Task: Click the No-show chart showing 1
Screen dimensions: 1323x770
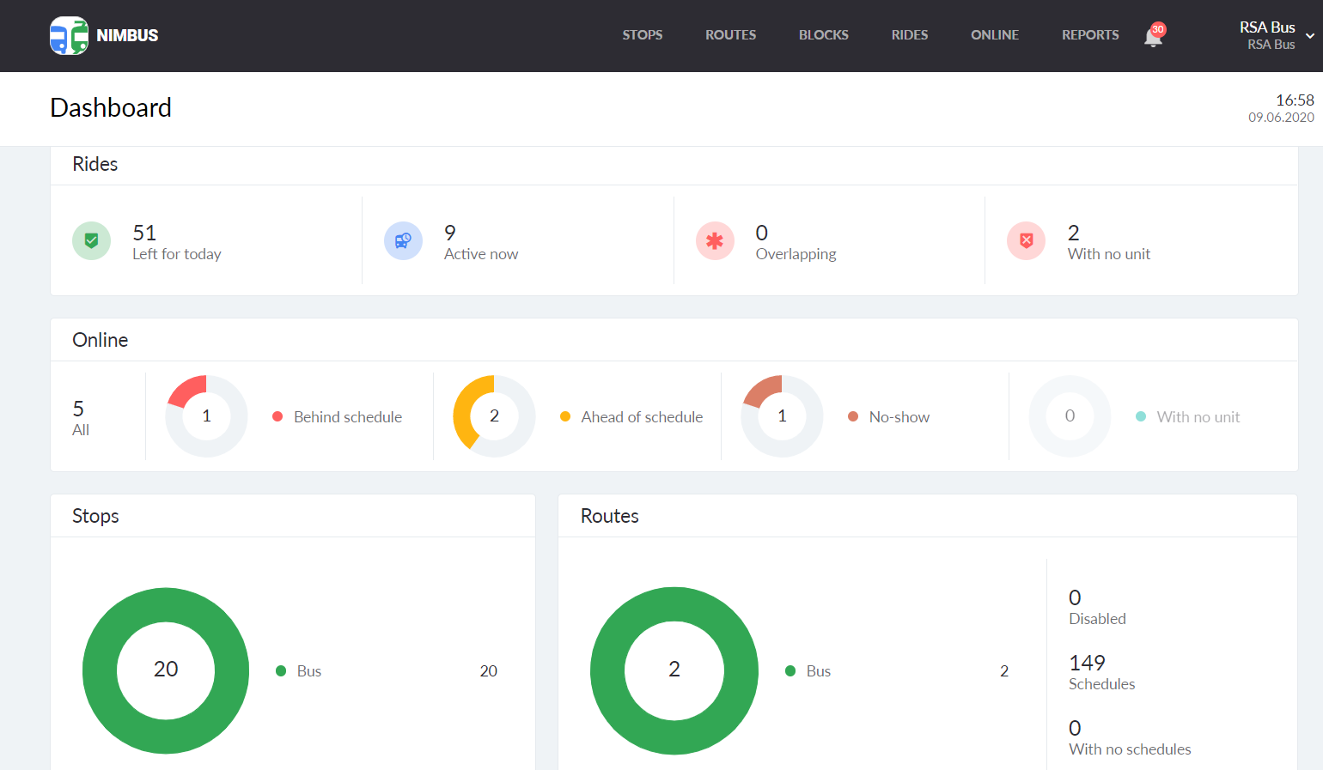Action: (782, 416)
